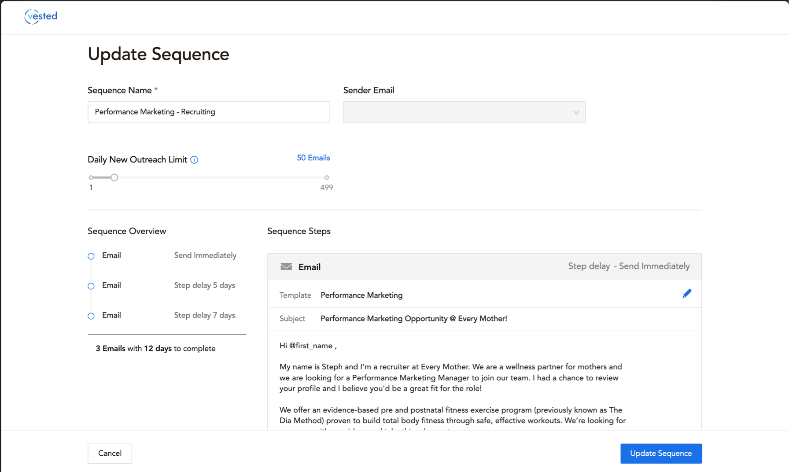Open the Daily New Outreach Limit info icon
Viewport: 789px width, 472px height.
tap(194, 160)
